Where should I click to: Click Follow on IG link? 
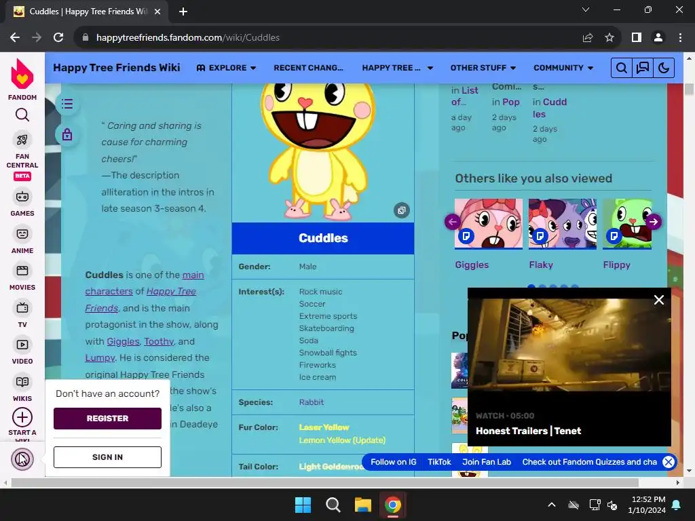[x=394, y=462]
